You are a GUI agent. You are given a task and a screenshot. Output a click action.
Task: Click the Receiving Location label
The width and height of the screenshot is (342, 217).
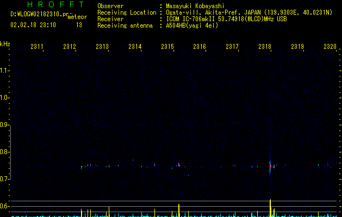click(127, 12)
